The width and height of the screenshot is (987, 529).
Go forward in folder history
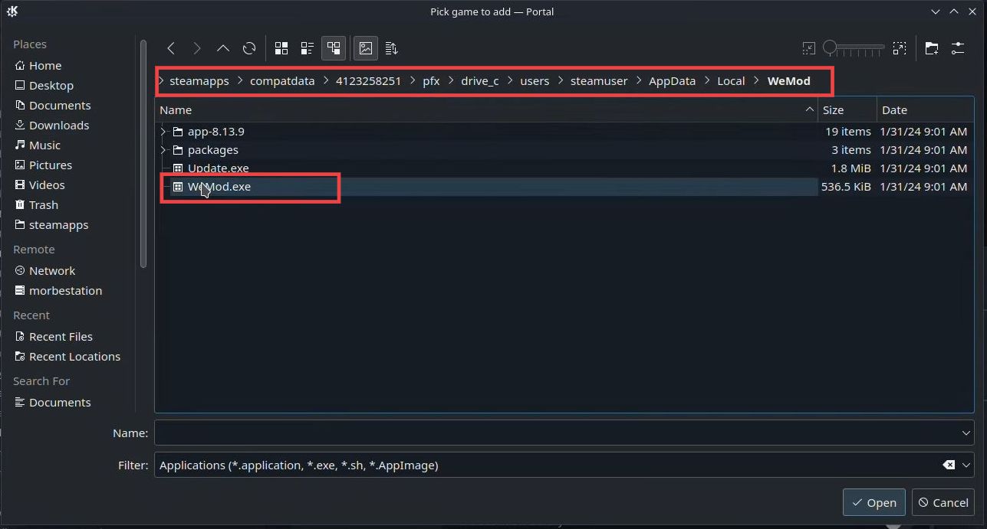pos(197,48)
